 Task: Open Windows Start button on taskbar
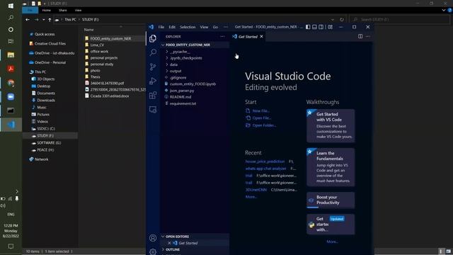click(x=11, y=6)
